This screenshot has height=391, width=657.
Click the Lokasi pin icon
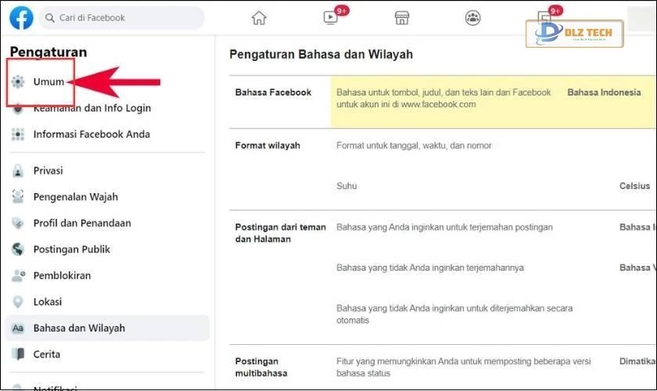(19, 302)
